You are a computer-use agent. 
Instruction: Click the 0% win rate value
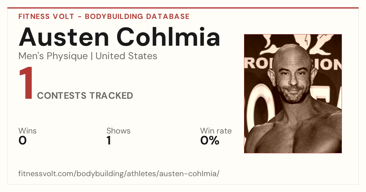tap(210, 140)
